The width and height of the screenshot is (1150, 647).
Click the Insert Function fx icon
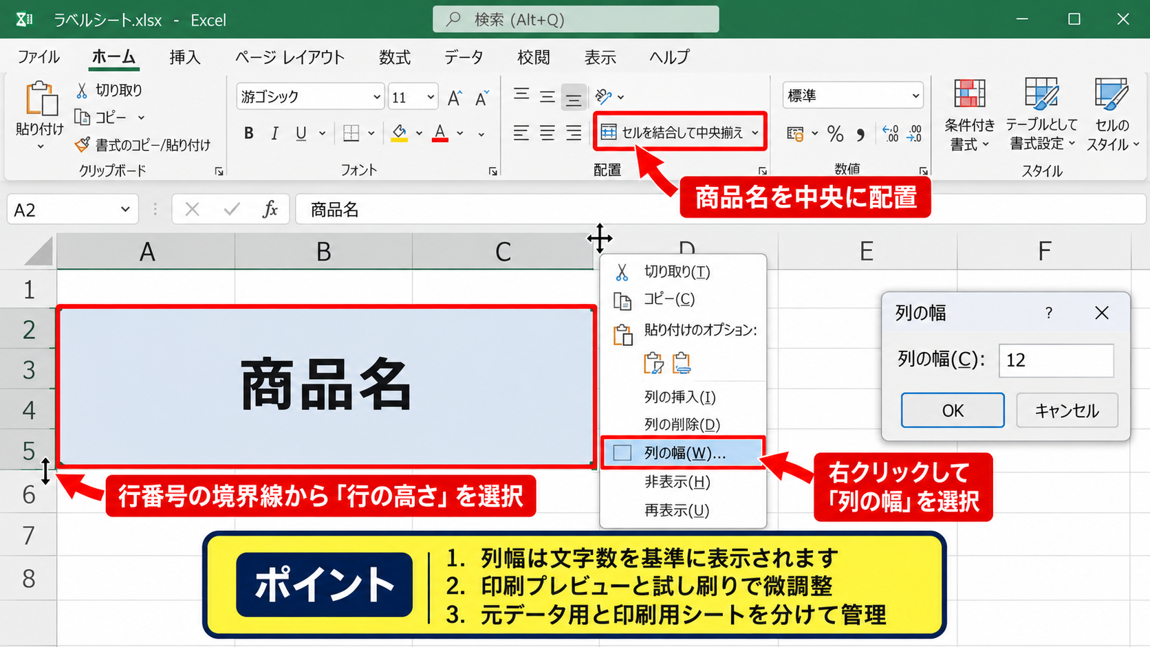[x=270, y=209]
